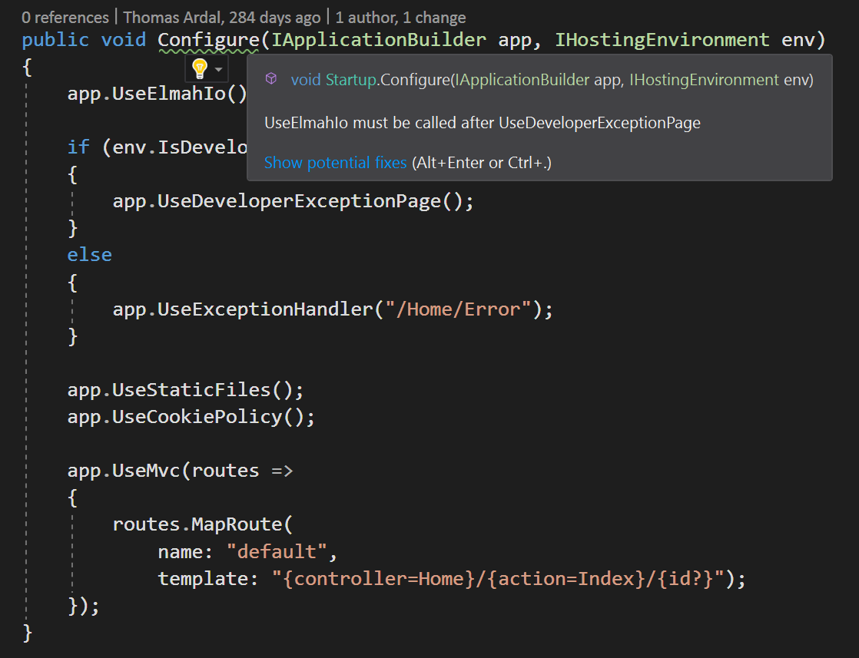Open the 0 references CodeLens link
859x658 pixels.
tap(65, 17)
